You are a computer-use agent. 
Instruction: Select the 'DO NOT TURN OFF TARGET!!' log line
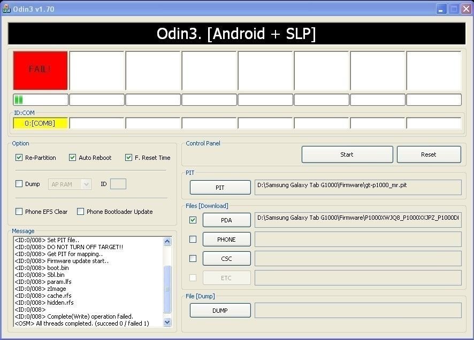(69, 247)
